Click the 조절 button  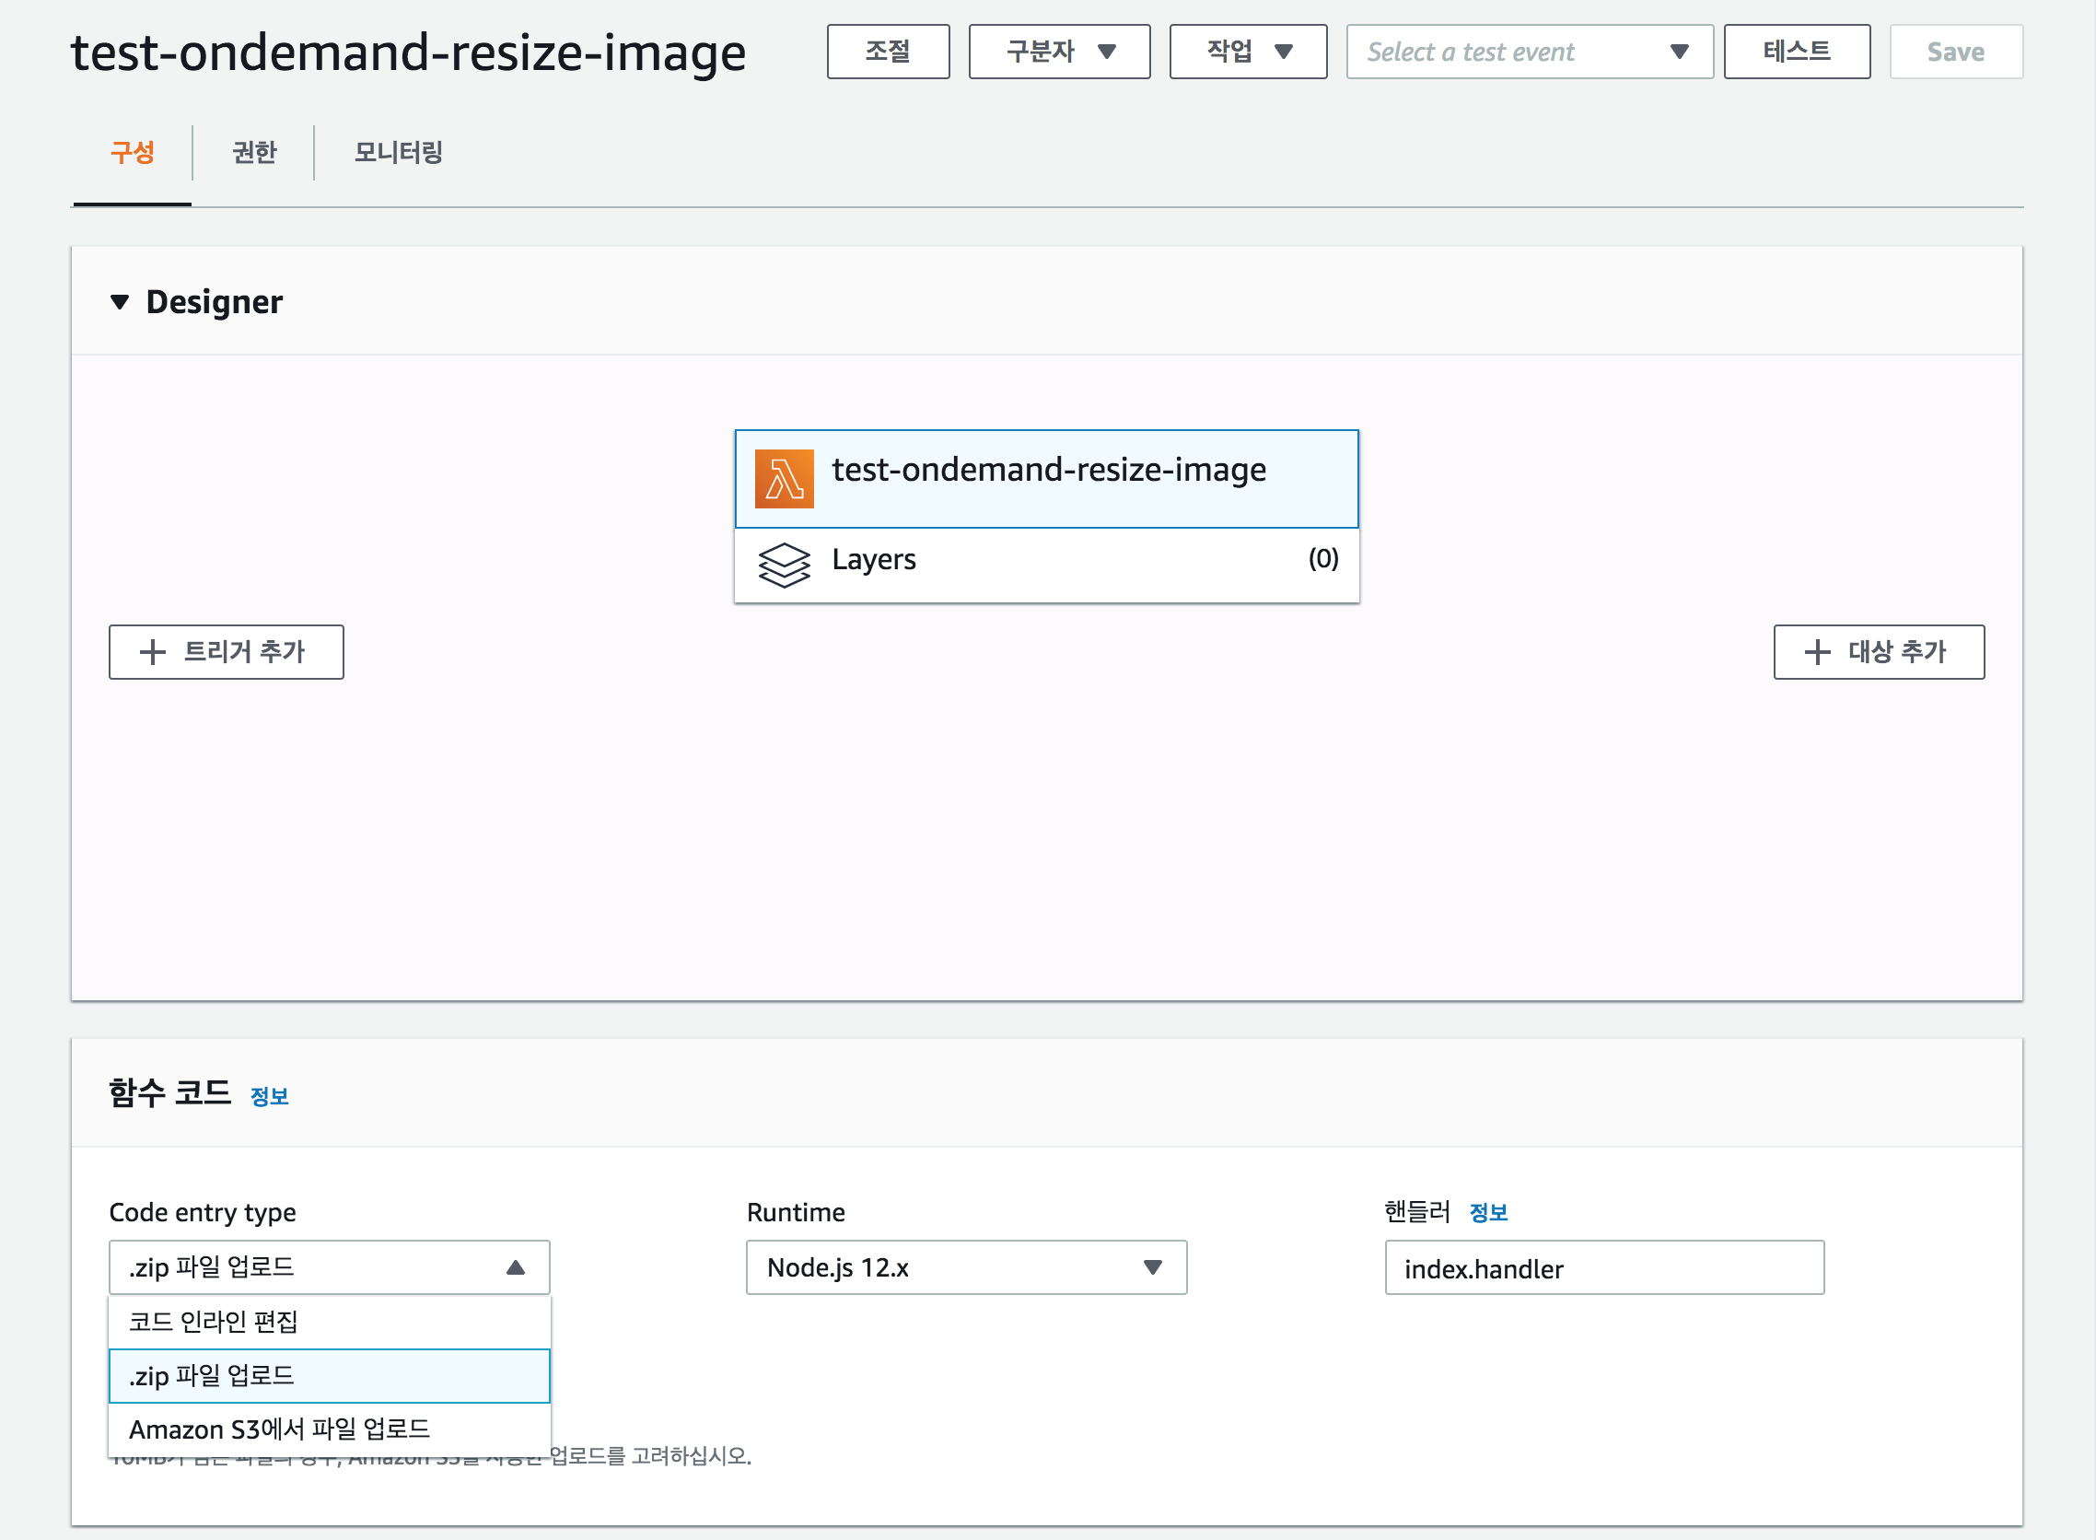[887, 52]
